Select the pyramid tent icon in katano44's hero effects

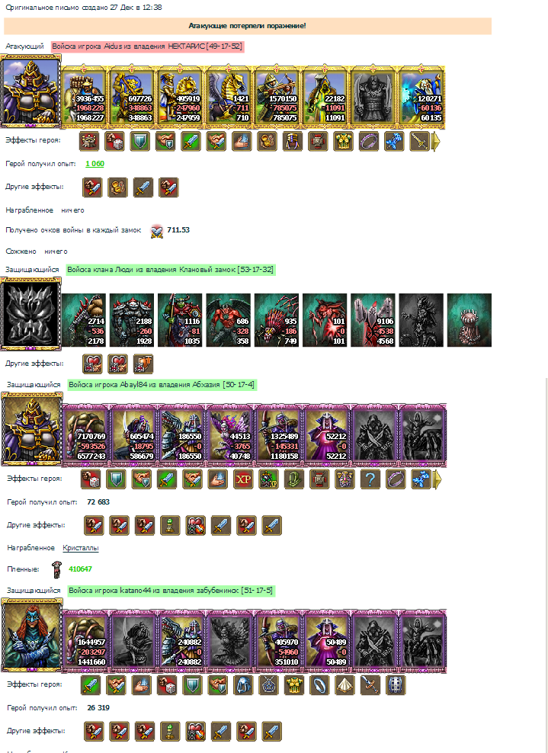point(345,685)
